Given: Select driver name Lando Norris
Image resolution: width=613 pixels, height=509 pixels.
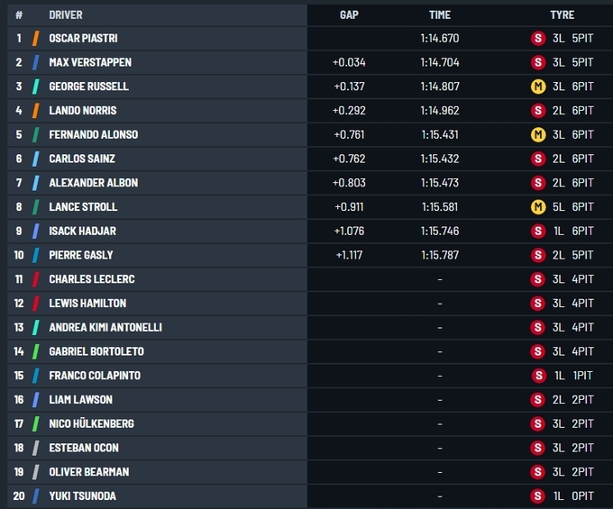Looking at the screenshot, I should click(x=83, y=111).
